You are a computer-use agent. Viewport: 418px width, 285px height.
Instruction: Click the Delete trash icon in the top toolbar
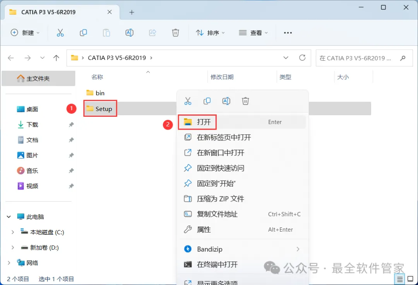(175, 33)
